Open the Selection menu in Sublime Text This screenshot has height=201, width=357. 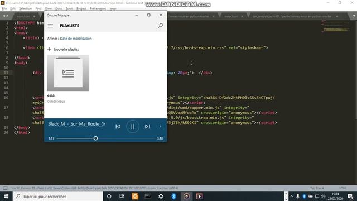(x=25, y=9)
